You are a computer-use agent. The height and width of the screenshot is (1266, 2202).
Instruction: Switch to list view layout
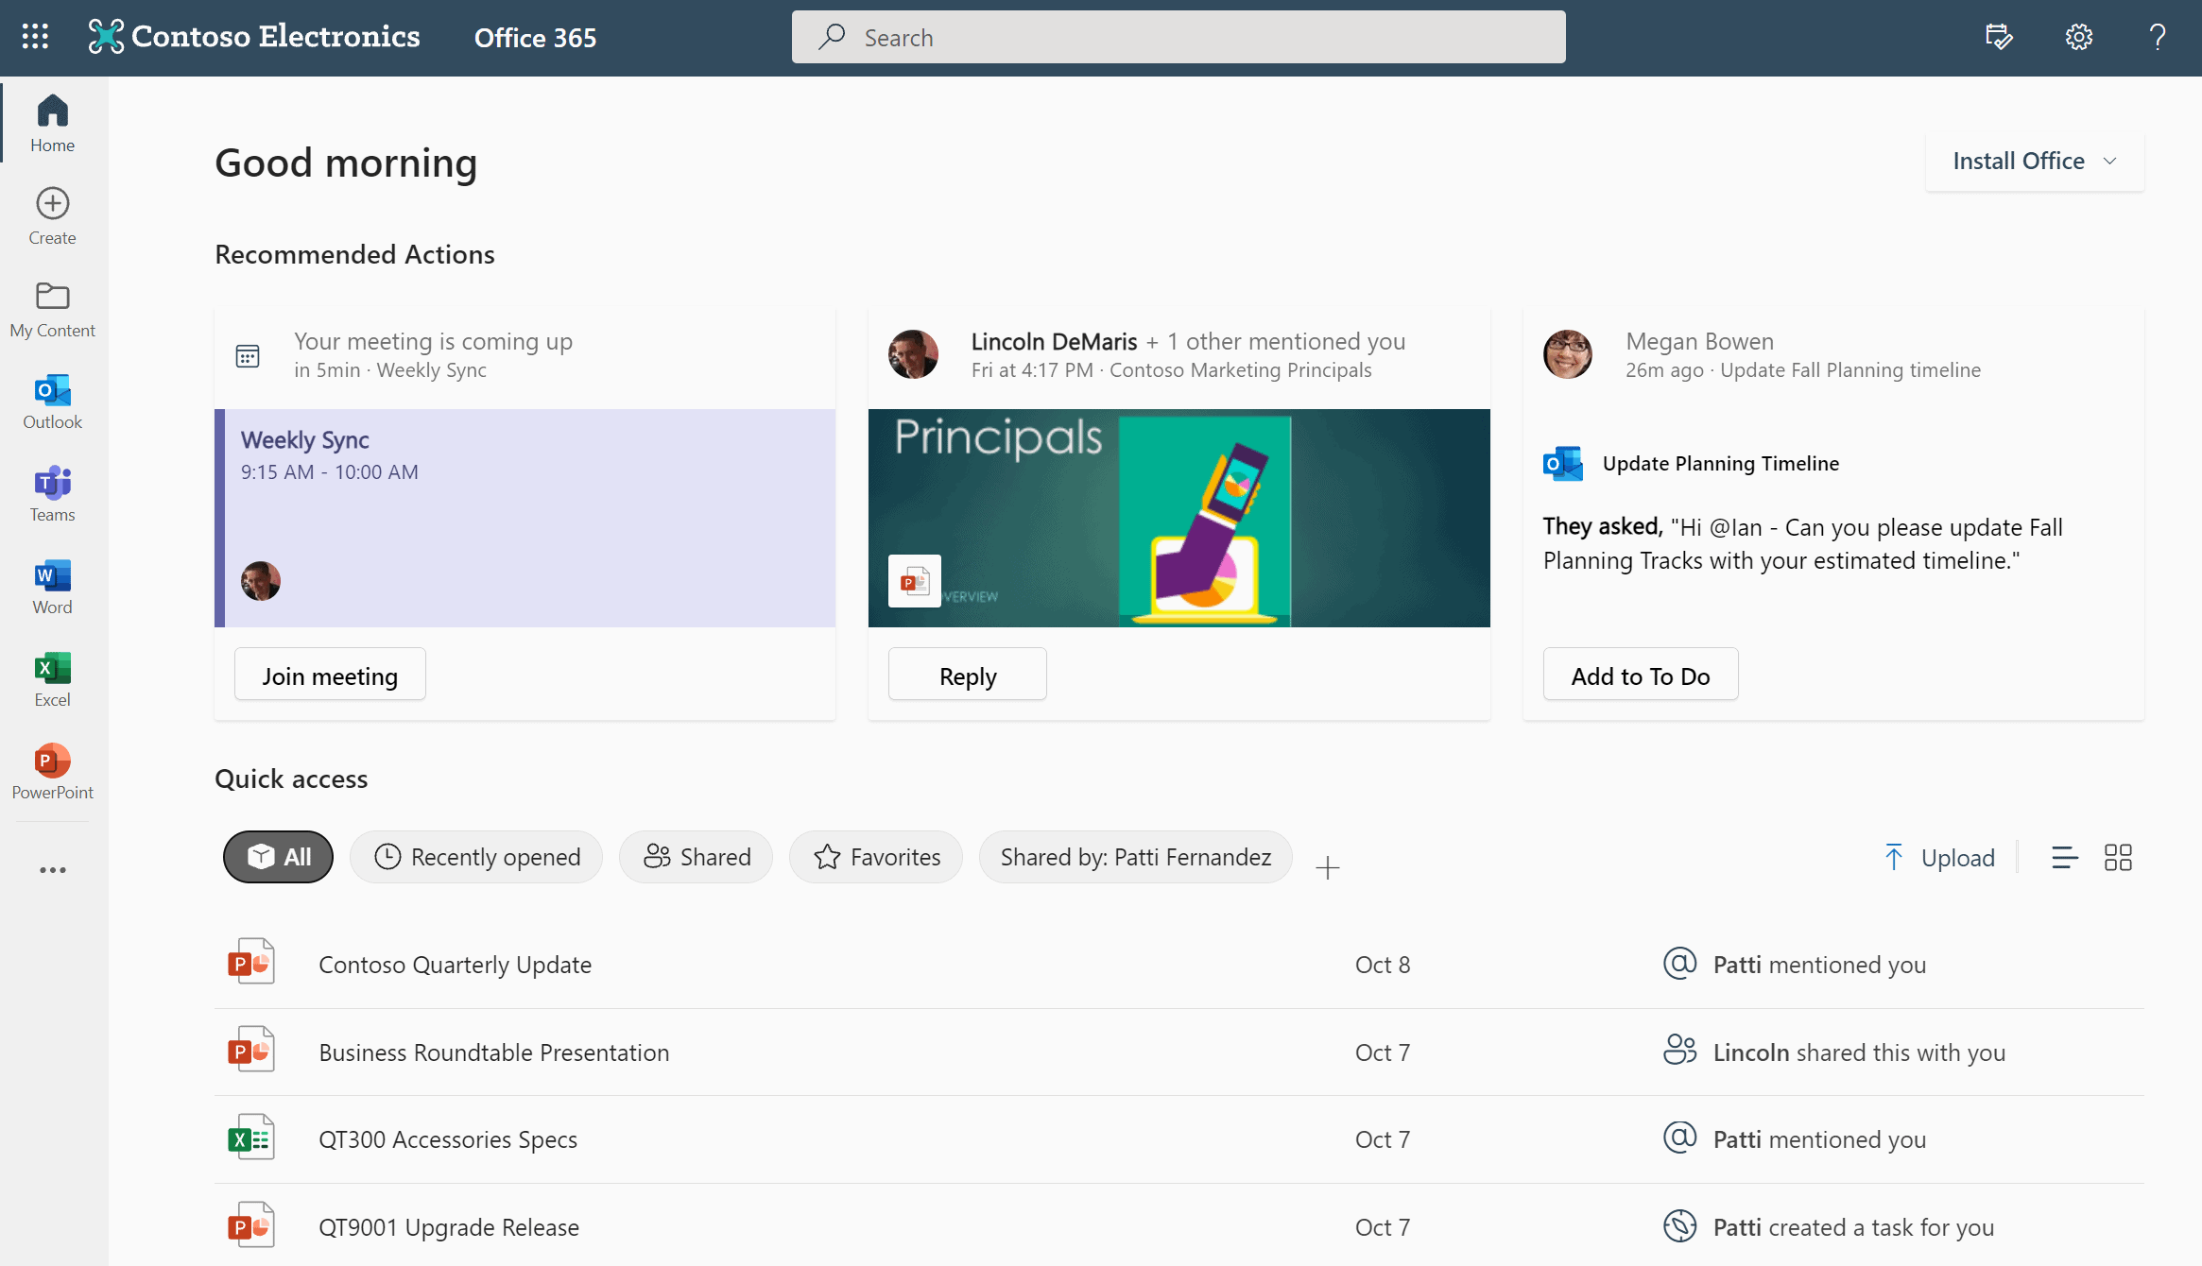pyautogui.click(x=2065, y=858)
